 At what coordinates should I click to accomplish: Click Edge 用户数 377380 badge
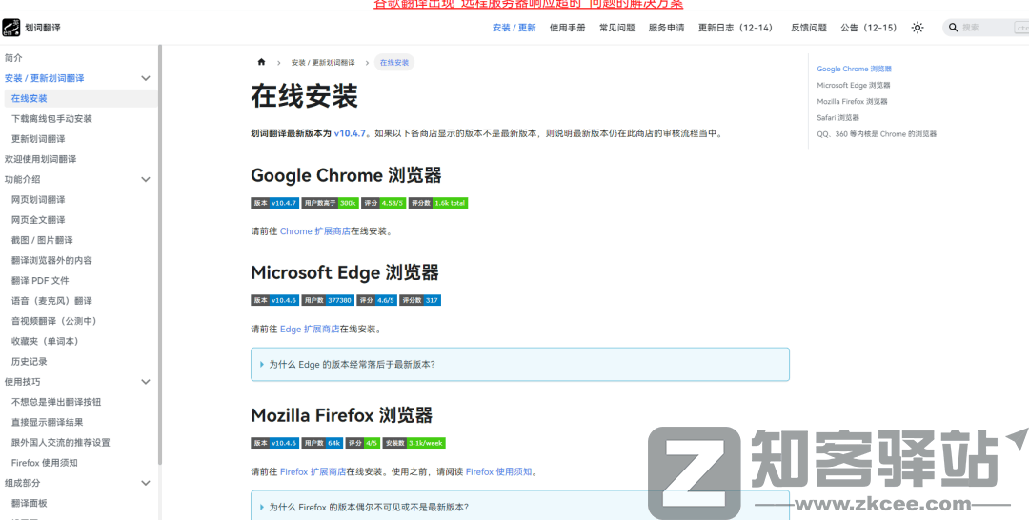pyautogui.click(x=328, y=300)
